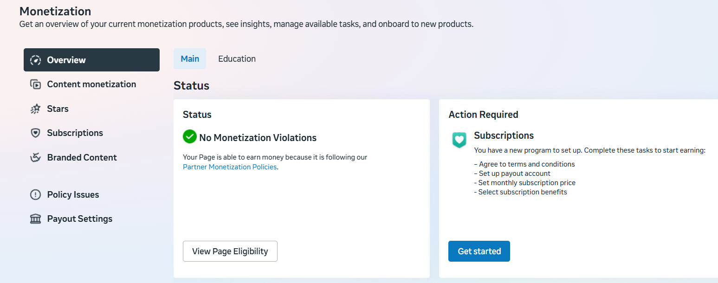This screenshot has height=283, width=718.
Task: Click the teal heart badge in Action Required
Action: coord(459,140)
